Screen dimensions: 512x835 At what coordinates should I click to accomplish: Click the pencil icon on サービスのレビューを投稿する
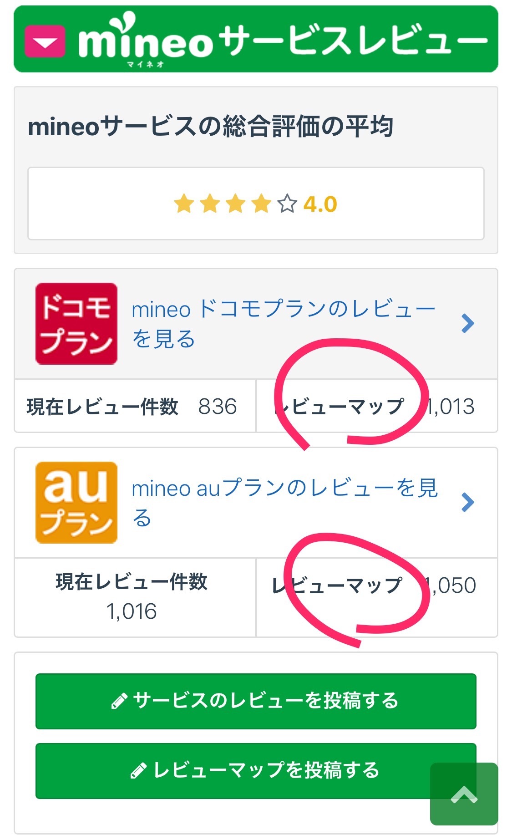(x=119, y=701)
